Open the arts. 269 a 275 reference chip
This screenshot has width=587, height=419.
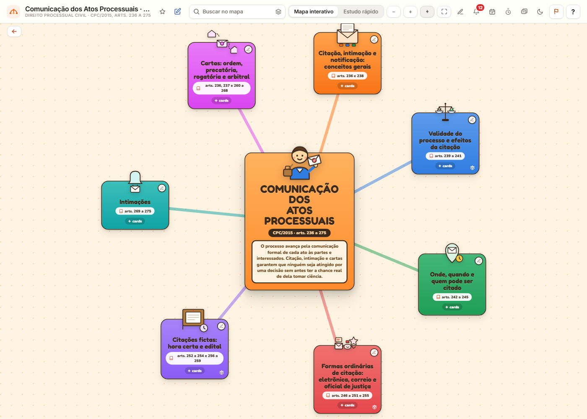click(x=135, y=211)
